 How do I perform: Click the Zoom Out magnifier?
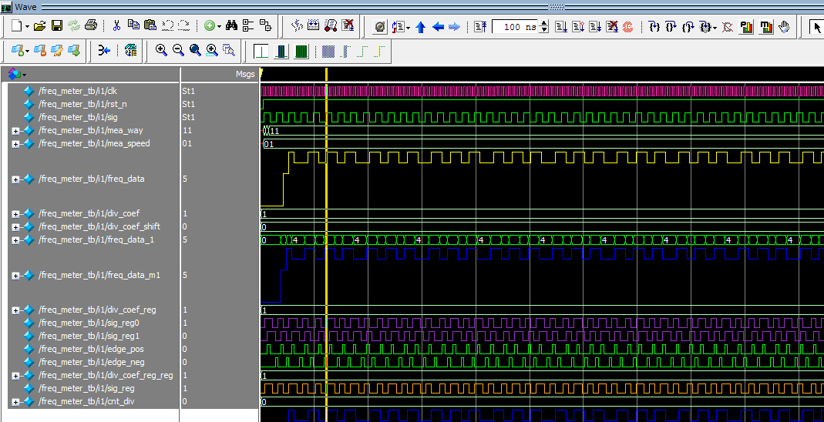(x=178, y=51)
